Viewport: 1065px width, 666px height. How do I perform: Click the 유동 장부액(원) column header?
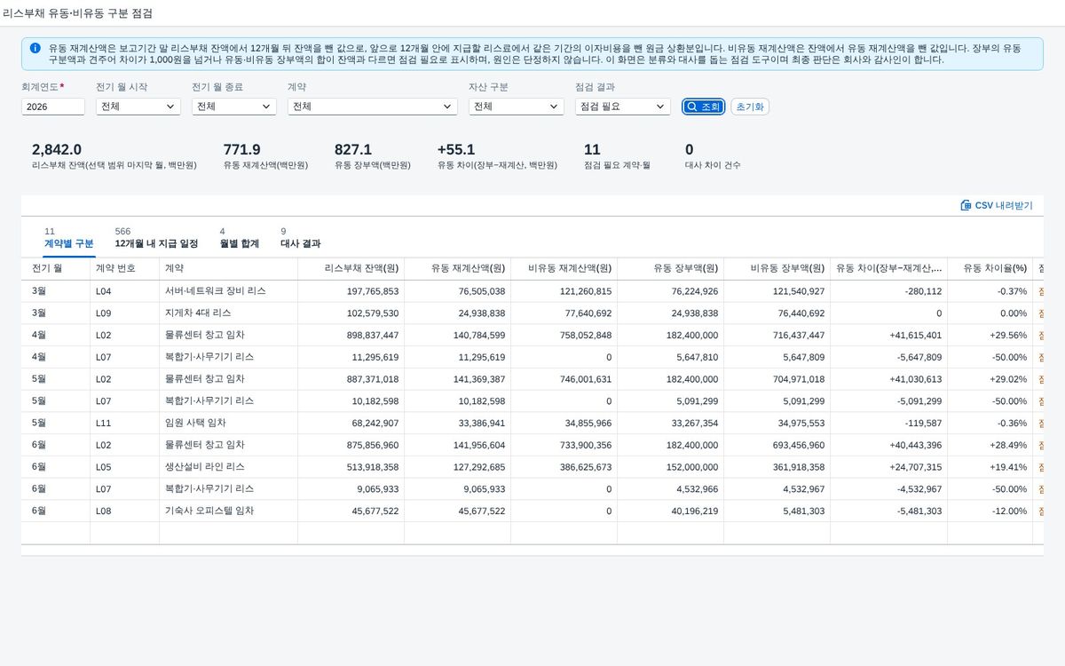coord(670,268)
